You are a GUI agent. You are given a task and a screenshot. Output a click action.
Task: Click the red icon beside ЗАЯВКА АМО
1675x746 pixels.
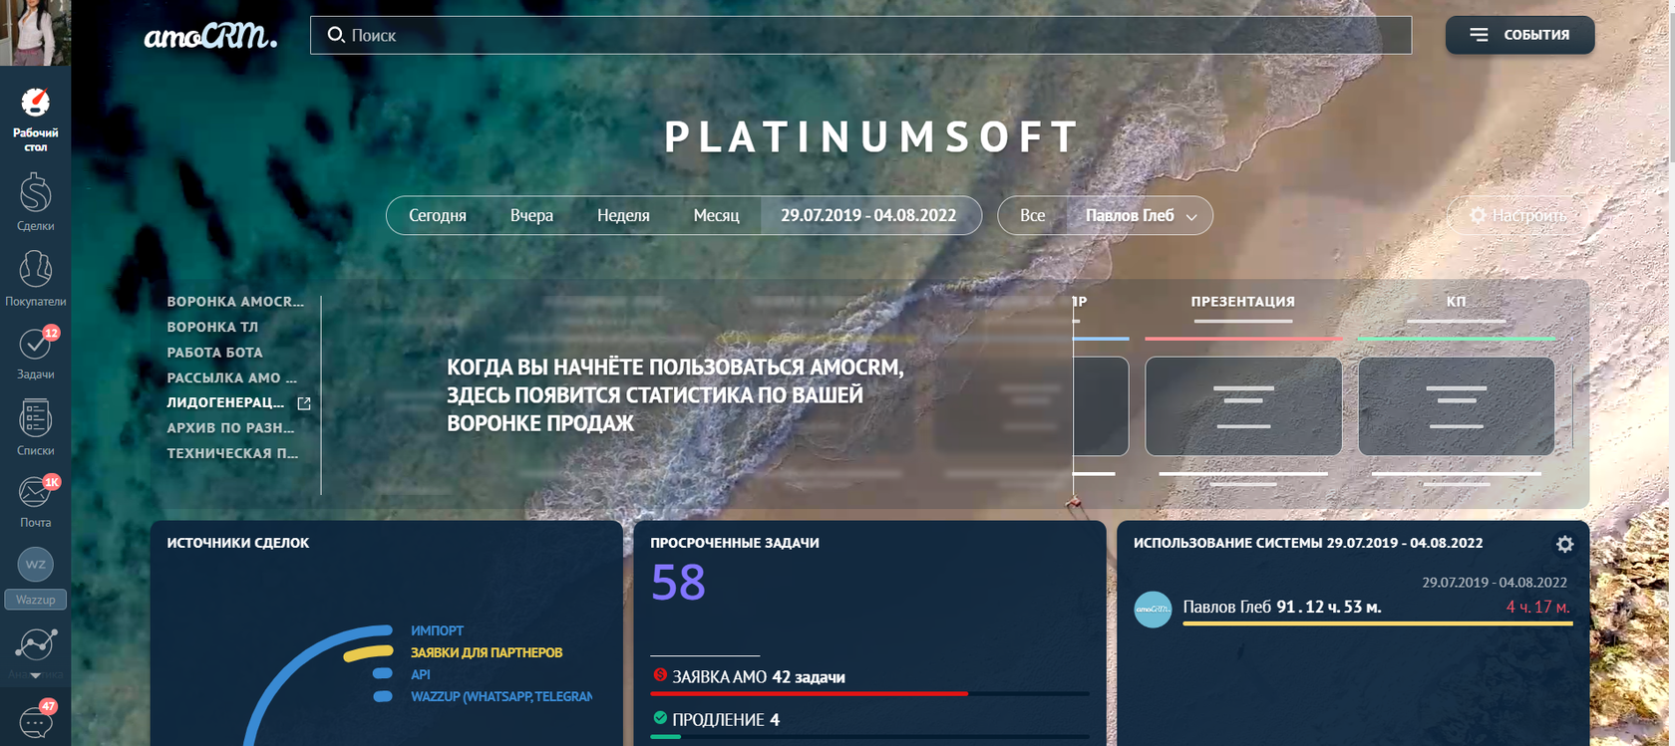pyautogui.click(x=660, y=675)
